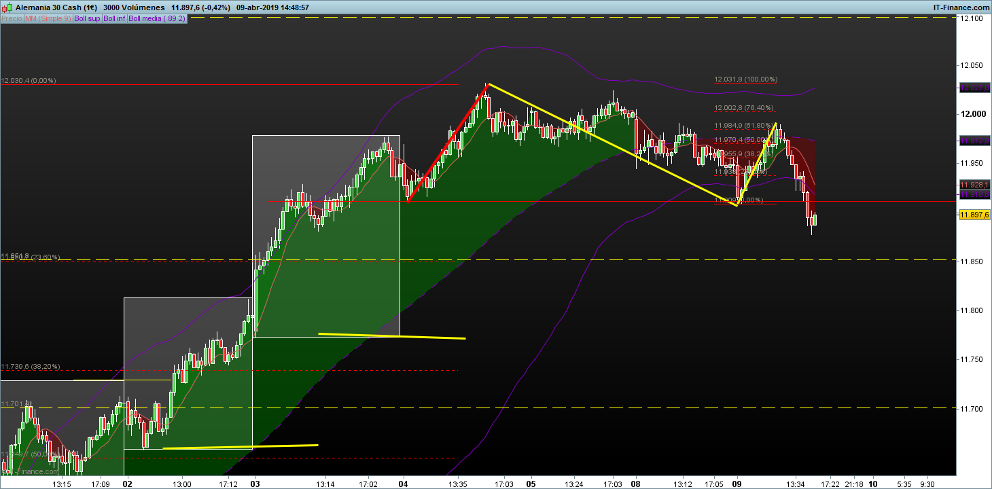Click the day 04 marker on time axis
Screen dimensions: 992x489
click(x=403, y=484)
